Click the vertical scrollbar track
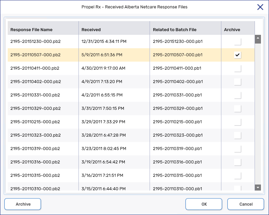 pos(258,114)
